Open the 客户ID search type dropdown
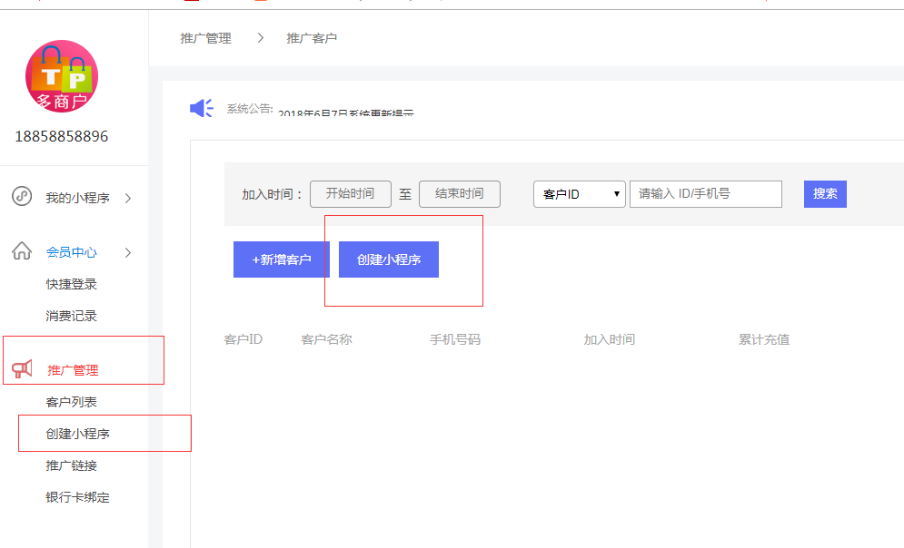904x548 pixels. tap(579, 193)
